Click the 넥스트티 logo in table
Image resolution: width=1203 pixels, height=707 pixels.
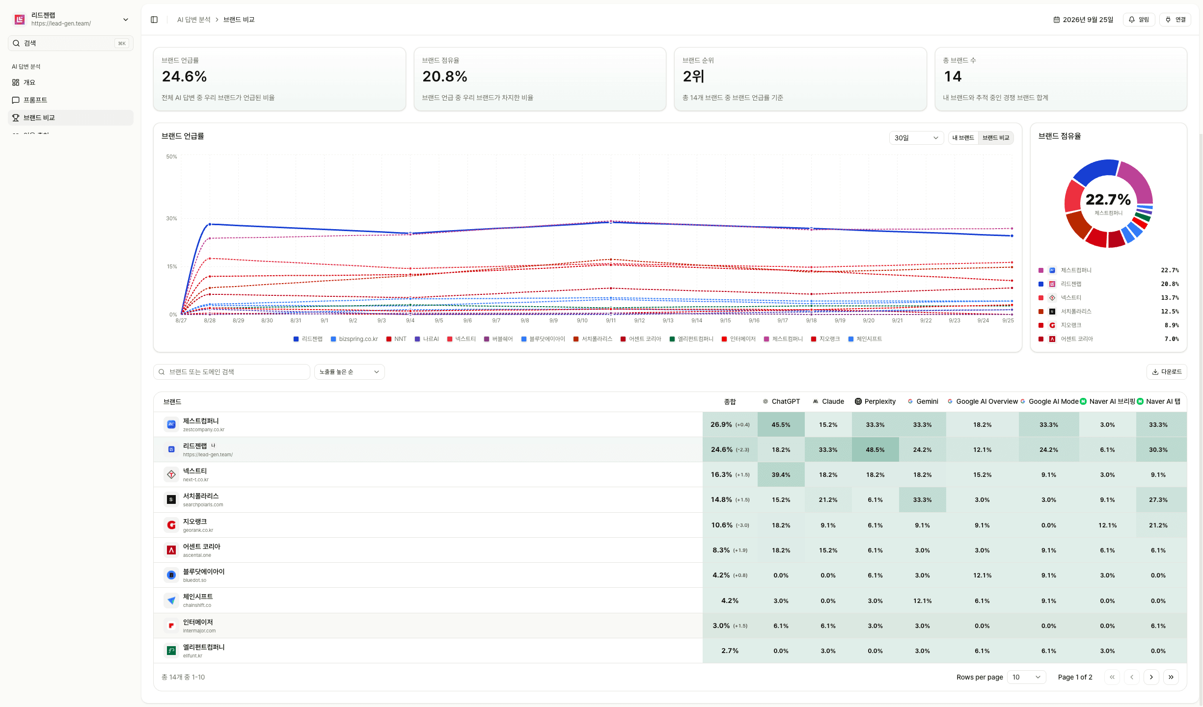pyautogui.click(x=171, y=474)
